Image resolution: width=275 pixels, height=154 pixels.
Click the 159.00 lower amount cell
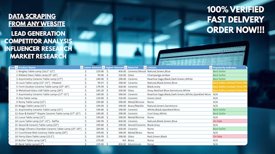click(x=94, y=71)
